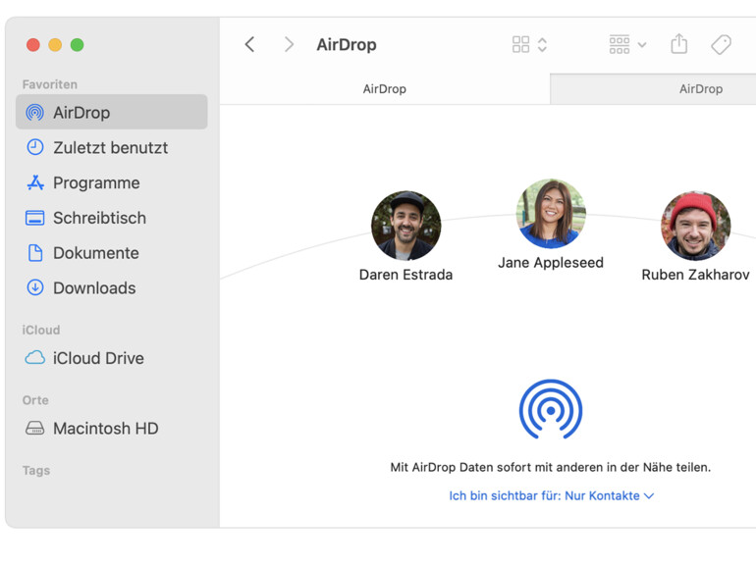Expand the grouping options dropdown
Viewport: 756px width, 567px height.
[627, 44]
